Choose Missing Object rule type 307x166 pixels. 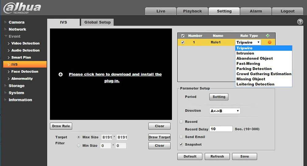coord(263,79)
